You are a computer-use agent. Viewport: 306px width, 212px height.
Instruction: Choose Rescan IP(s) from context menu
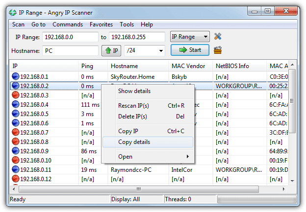[x=148, y=106]
